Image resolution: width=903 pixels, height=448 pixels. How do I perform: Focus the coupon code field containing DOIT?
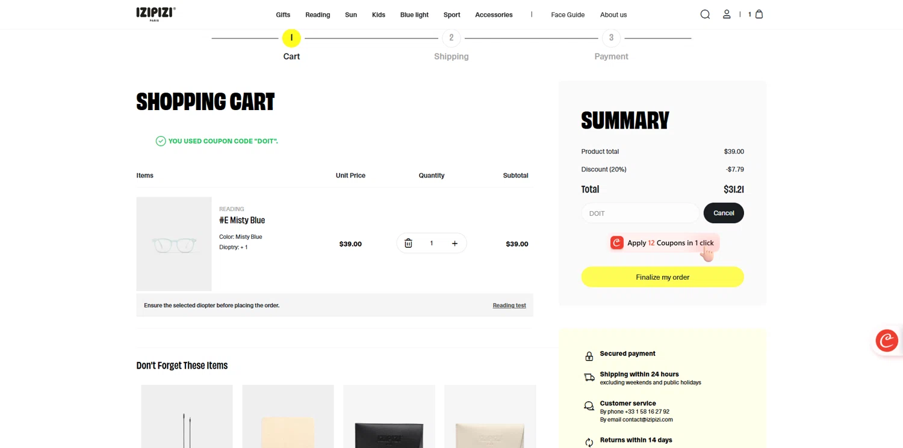[640, 213]
